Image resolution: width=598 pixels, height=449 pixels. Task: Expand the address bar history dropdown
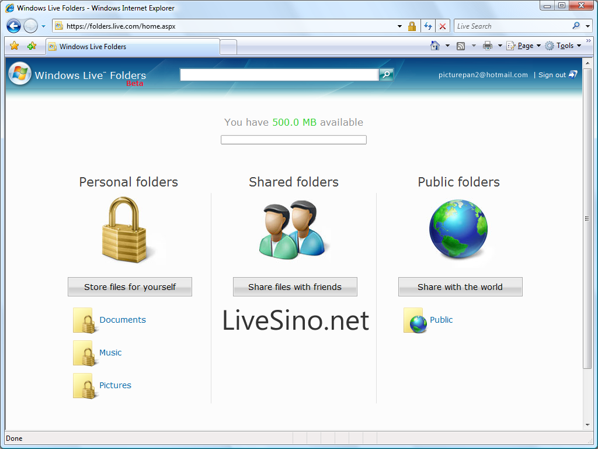[399, 26]
